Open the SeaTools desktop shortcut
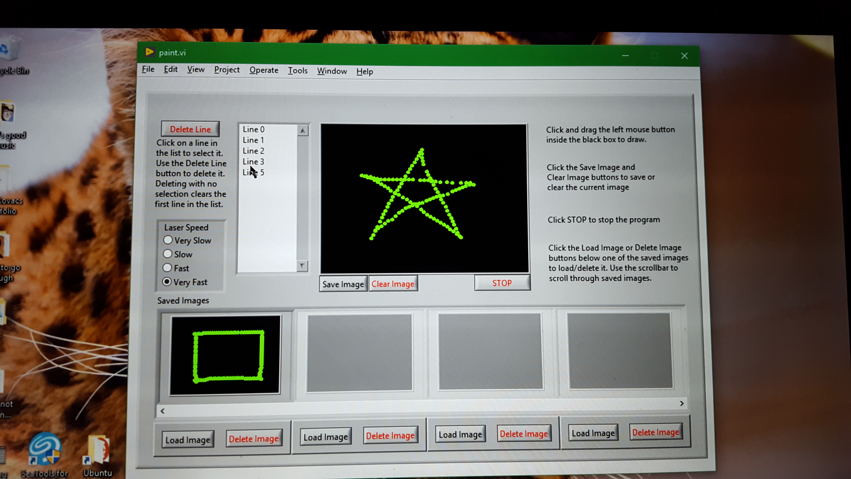This screenshot has height=479, width=851. coord(45,454)
